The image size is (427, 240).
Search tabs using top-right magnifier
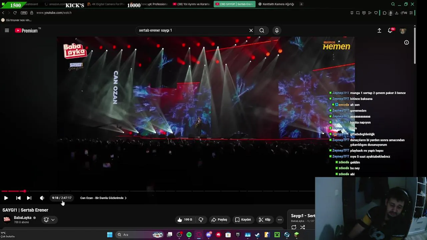coord(393,4)
